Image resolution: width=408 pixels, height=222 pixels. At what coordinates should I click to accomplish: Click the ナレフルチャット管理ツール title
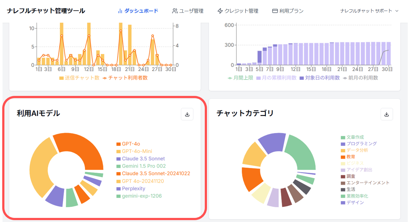coord(46,11)
